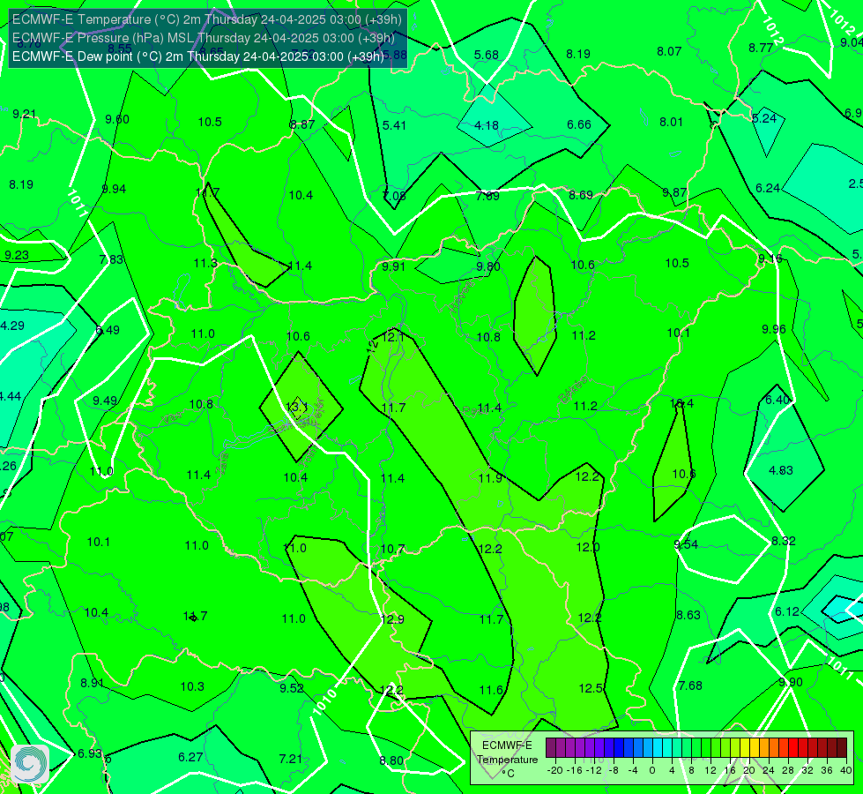The height and width of the screenshot is (794, 863).
Task: Click the 6.93 temperature value
Action: [89, 753]
